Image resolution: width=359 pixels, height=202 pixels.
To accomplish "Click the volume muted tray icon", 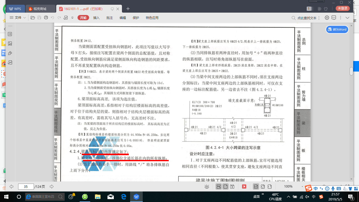I will (307, 196).
